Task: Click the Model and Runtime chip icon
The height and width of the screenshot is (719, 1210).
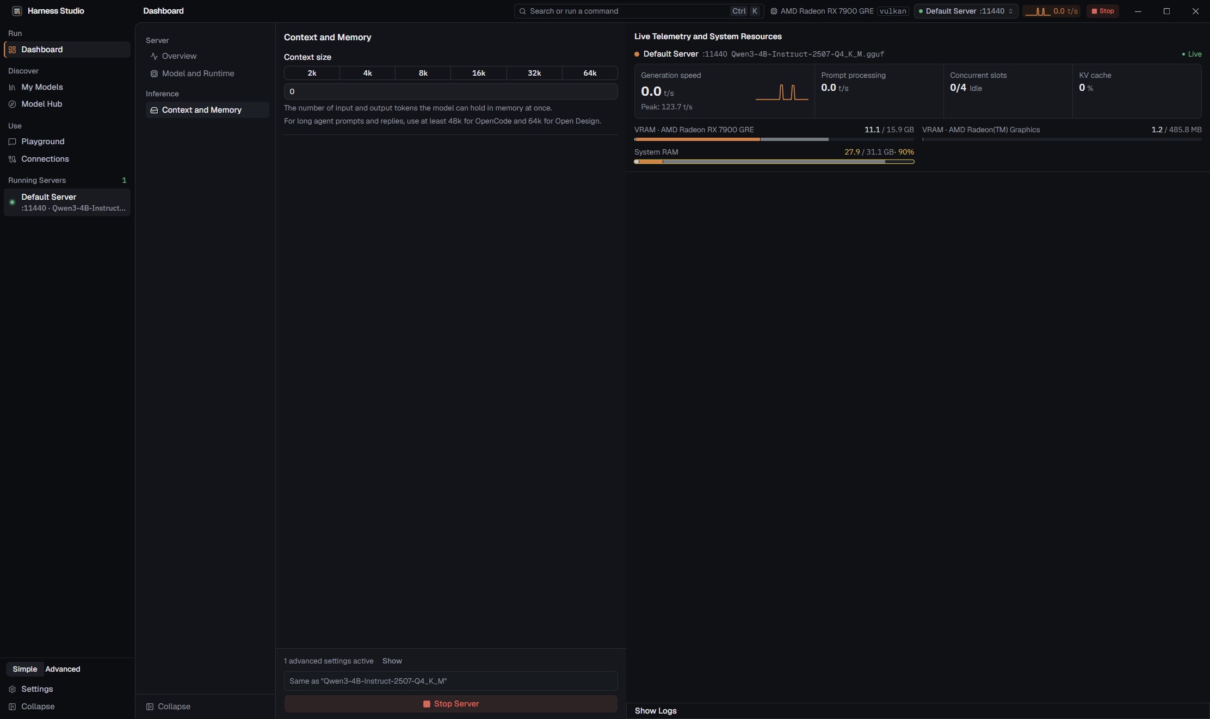Action: (154, 73)
